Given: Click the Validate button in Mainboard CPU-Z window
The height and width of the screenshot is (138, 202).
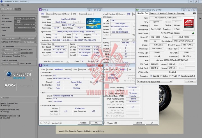Looking at the screenshot, I should 83,123.
